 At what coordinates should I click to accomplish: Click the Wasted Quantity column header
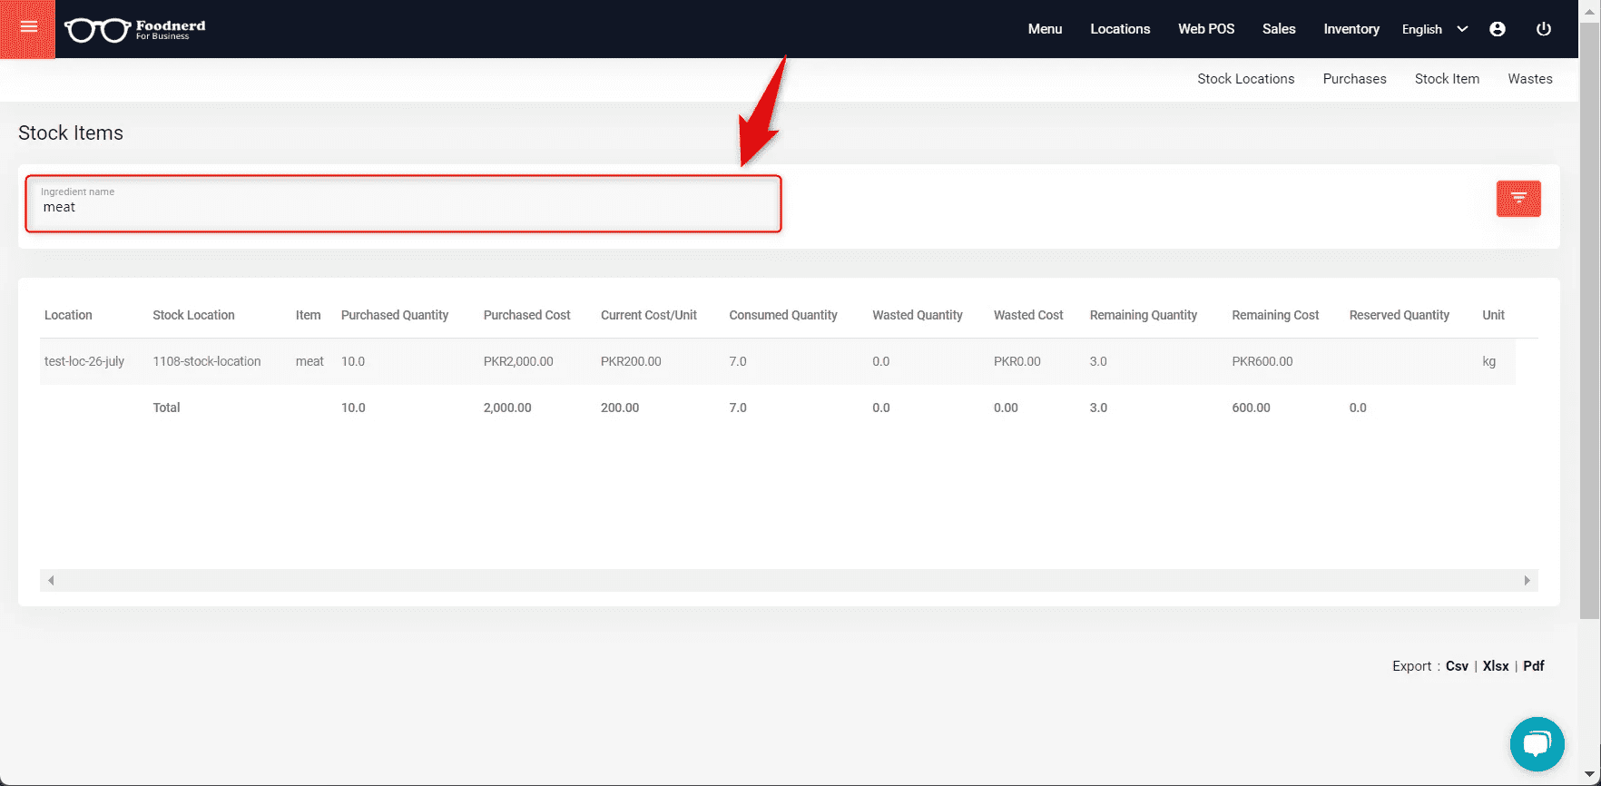[x=918, y=315]
